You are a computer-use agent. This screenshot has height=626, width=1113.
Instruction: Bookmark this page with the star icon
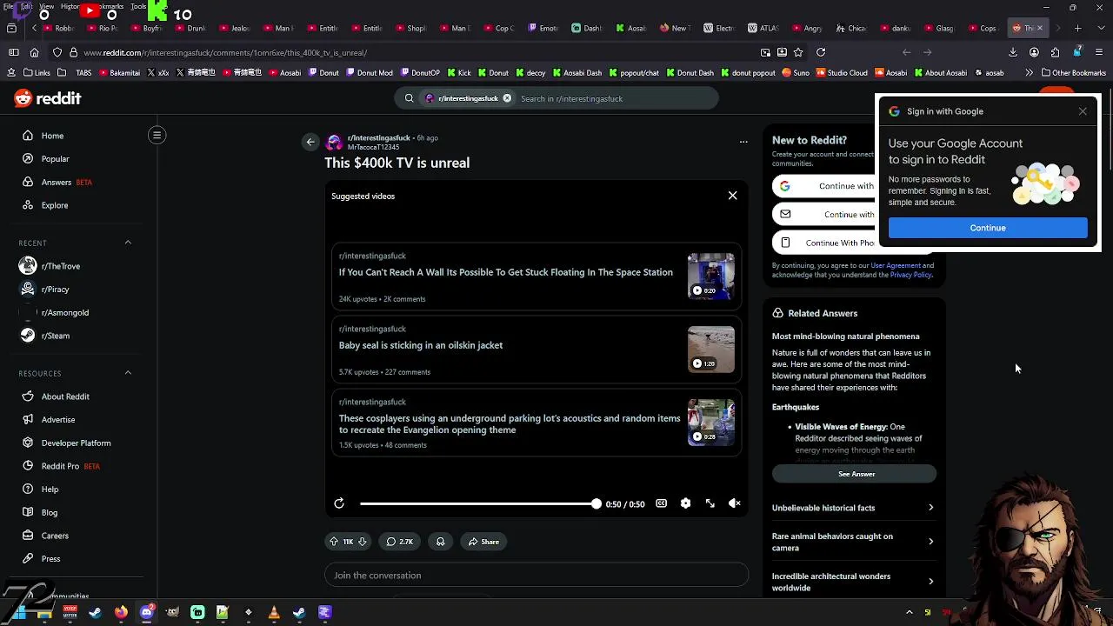[x=798, y=52]
